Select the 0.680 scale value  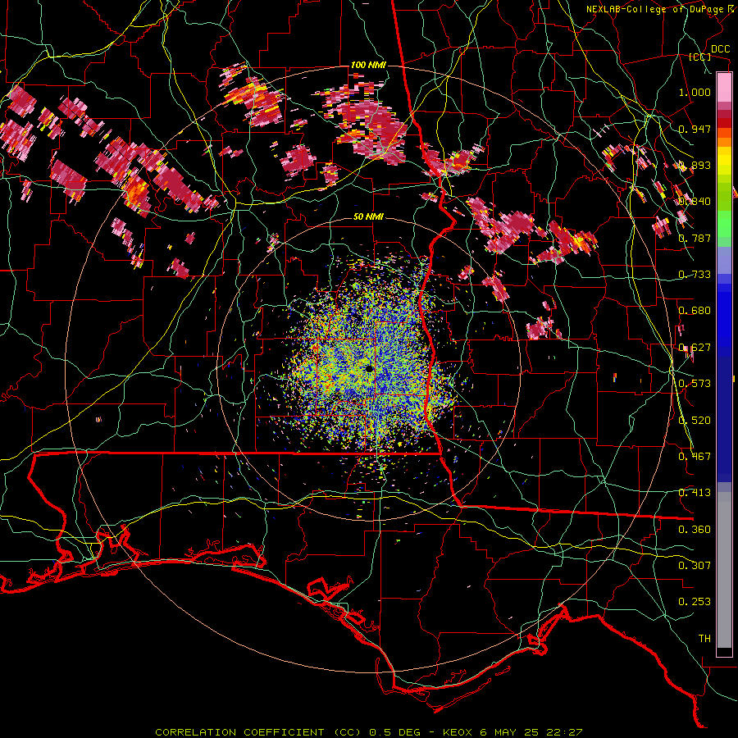coord(695,311)
